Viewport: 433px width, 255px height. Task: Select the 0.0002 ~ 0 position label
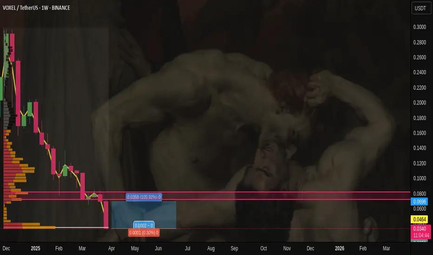[144, 225]
